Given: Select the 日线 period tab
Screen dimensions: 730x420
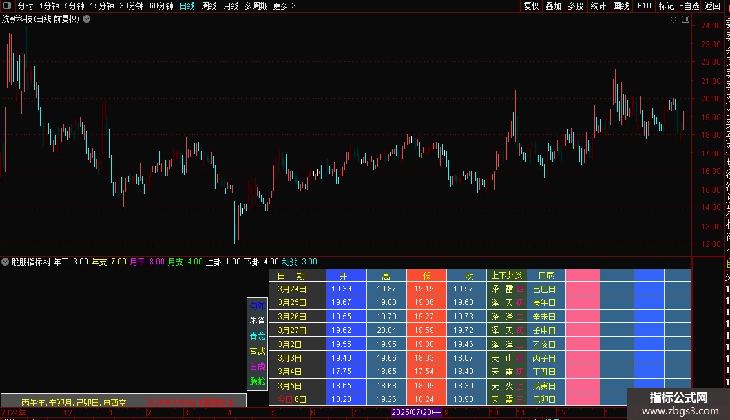Looking at the screenshot, I should coord(187,6).
